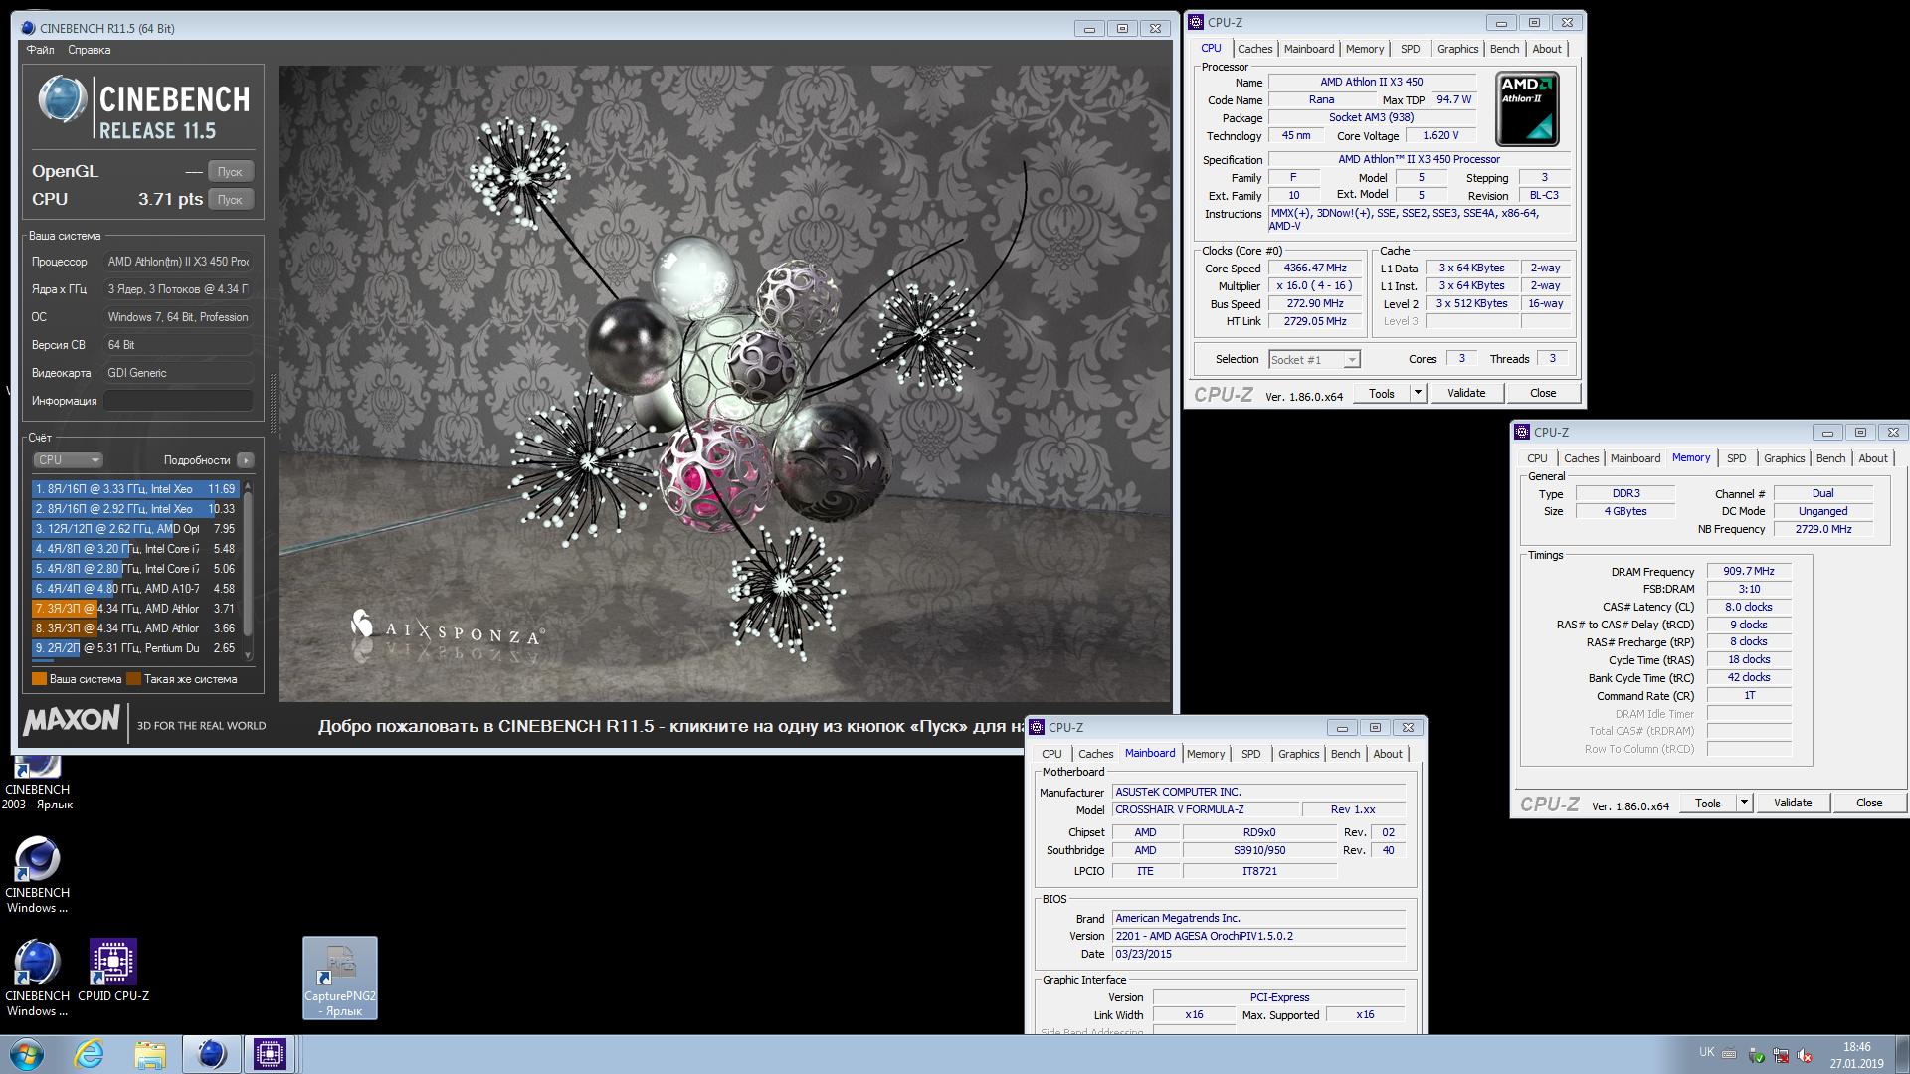Click ranking list scroll-up arrow
Viewport: 1910px width, 1074px height.
click(248, 486)
